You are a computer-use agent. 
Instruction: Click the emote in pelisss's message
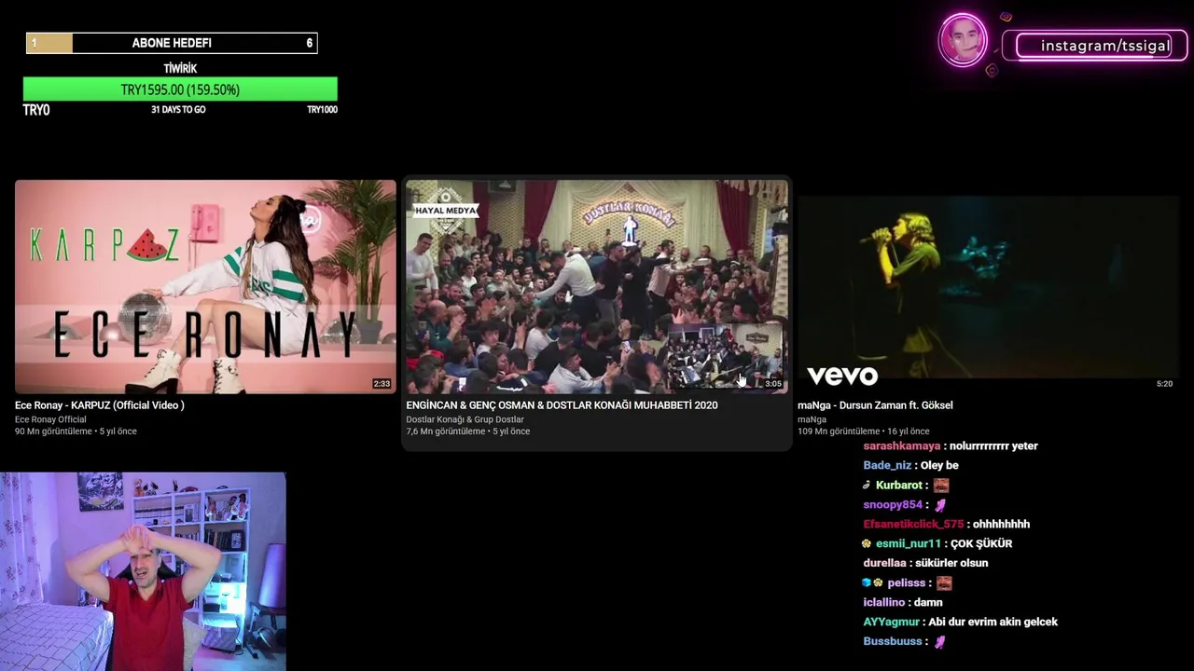[x=944, y=583]
